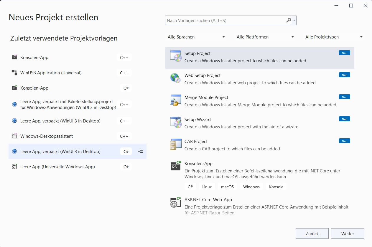Click the Setup Project disc icon

pos(176,56)
